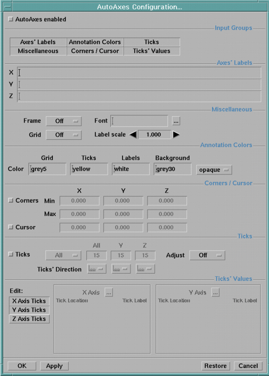This screenshot has width=269, height=376.
Task: Focus the X axis label field
Action: coord(139,73)
